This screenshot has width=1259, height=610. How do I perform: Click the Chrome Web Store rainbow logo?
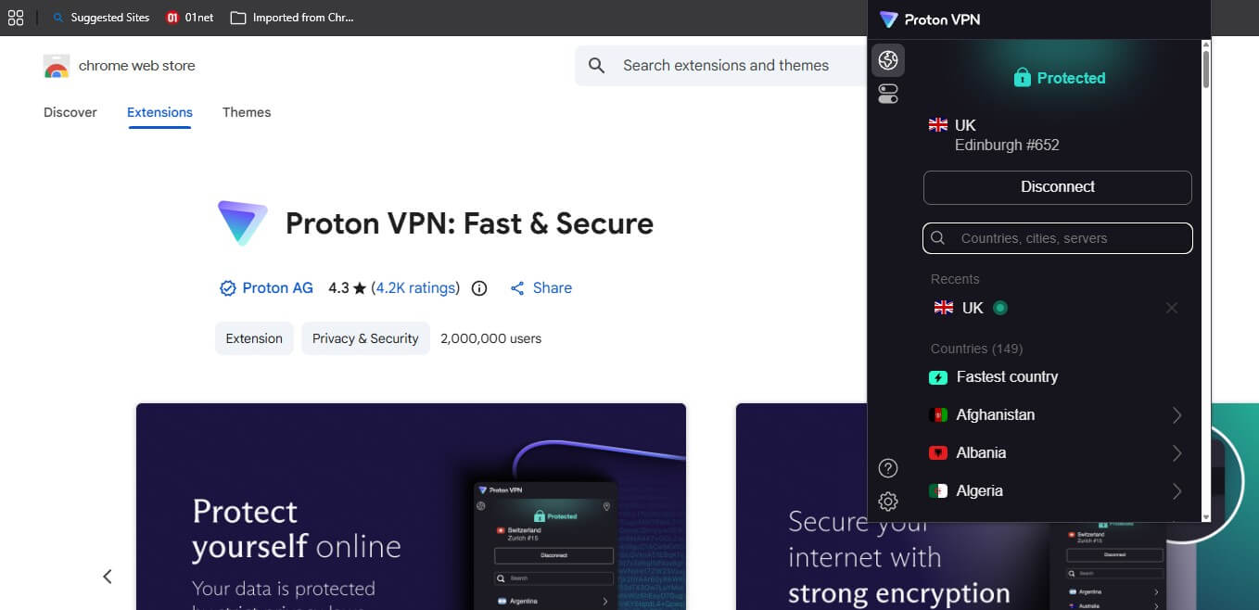coord(56,66)
